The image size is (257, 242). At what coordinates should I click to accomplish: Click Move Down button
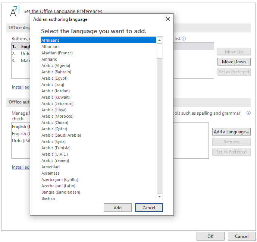point(234,62)
